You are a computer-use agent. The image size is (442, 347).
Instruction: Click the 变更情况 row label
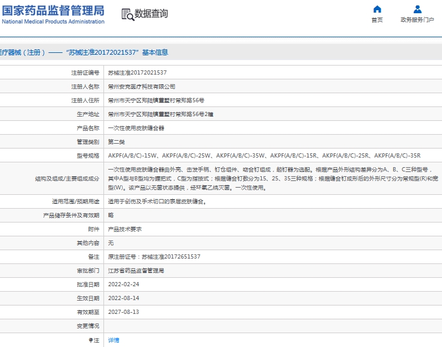(x=88, y=326)
